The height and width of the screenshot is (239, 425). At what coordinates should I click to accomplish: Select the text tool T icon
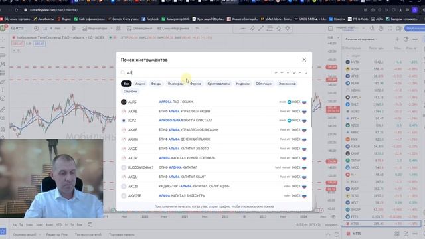pyautogui.click(x=3, y=90)
